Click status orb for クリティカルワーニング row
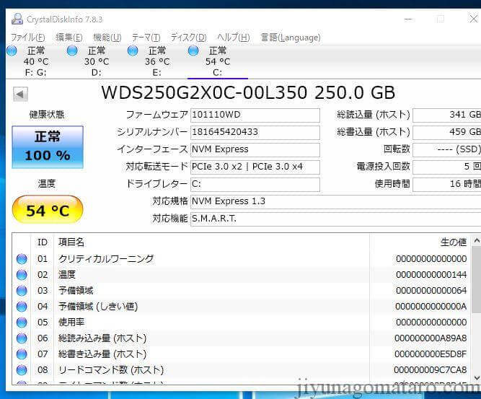481x399 pixels. (22, 258)
